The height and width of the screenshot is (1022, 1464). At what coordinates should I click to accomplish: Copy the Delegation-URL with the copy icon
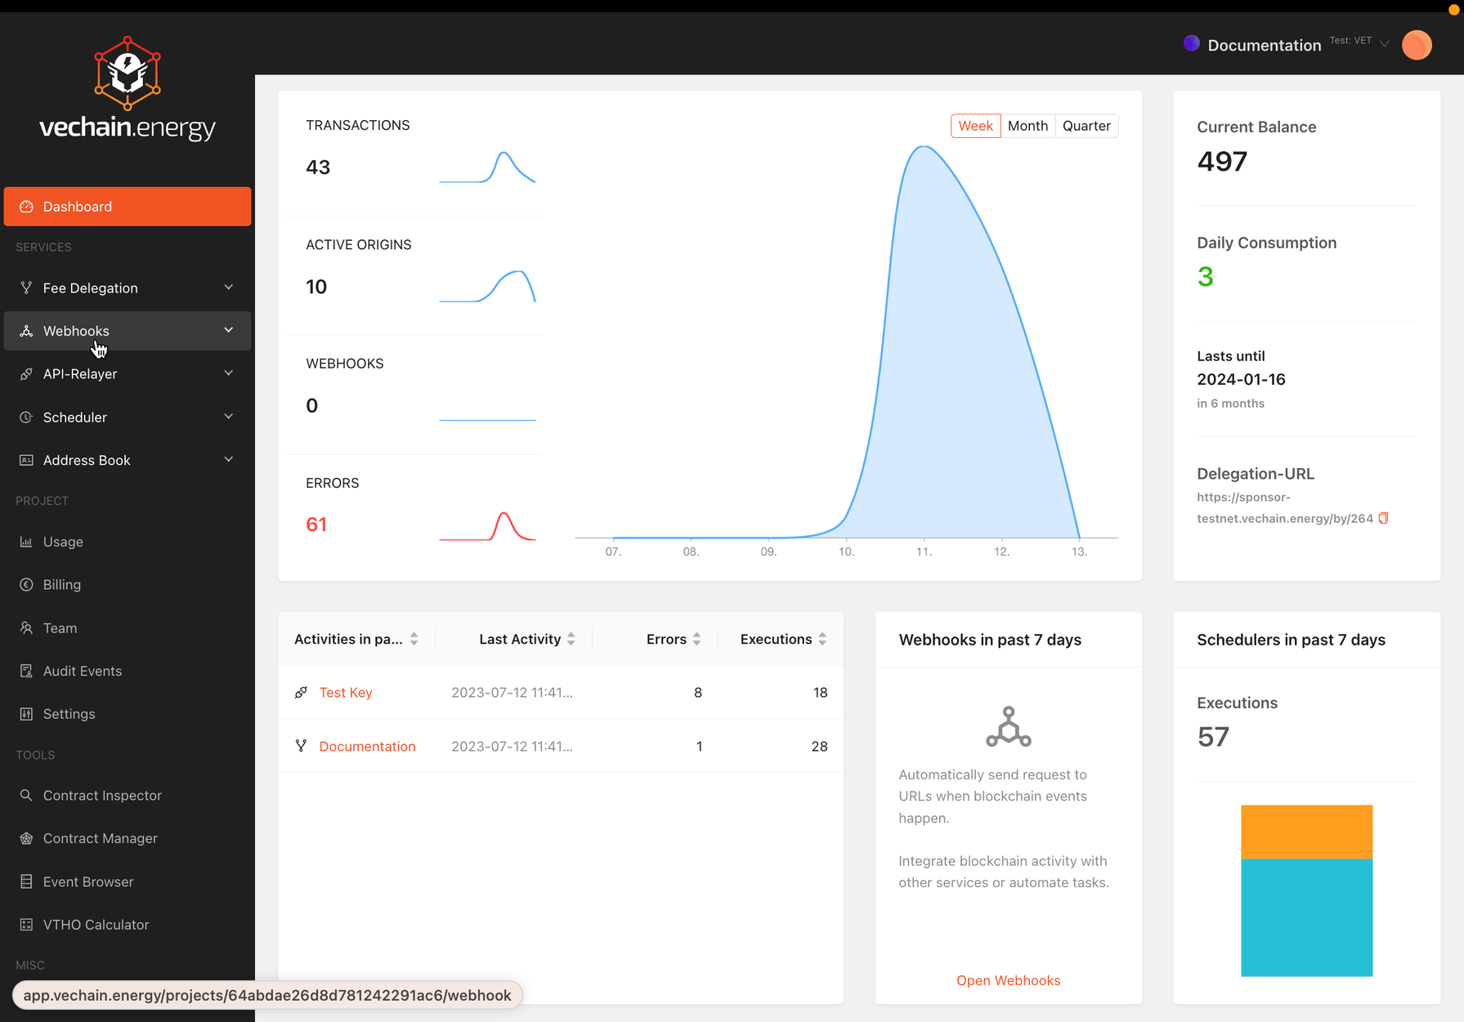(1383, 519)
